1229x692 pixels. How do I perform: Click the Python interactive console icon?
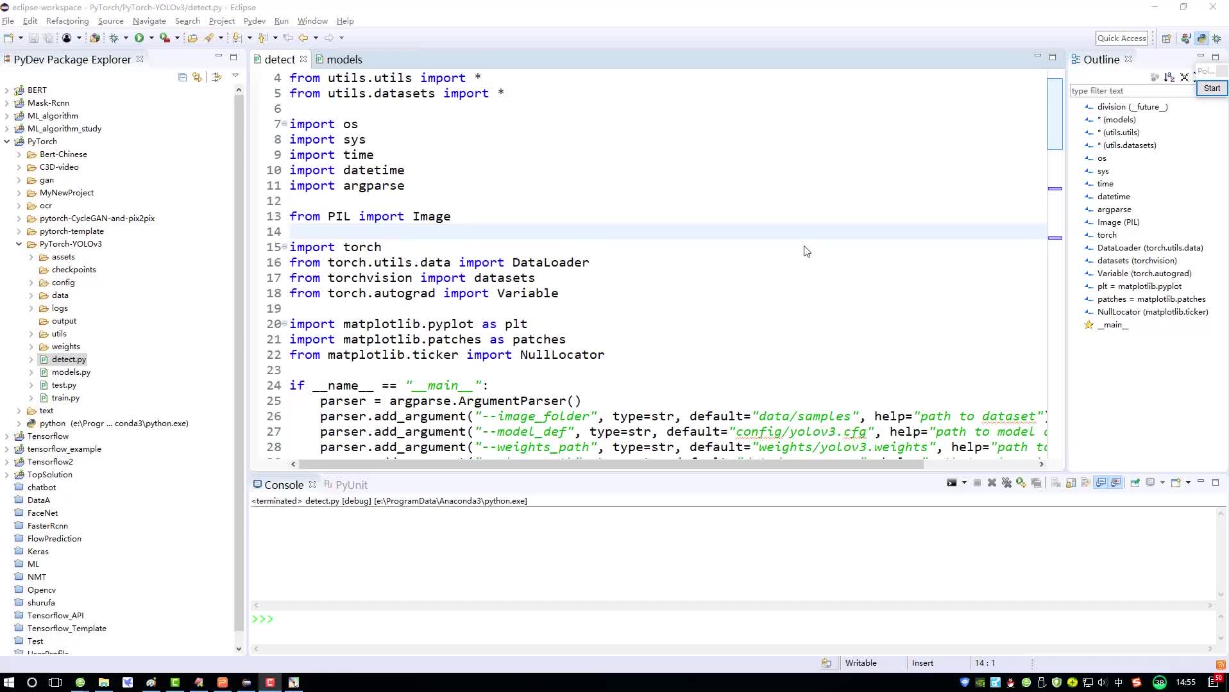951,482
